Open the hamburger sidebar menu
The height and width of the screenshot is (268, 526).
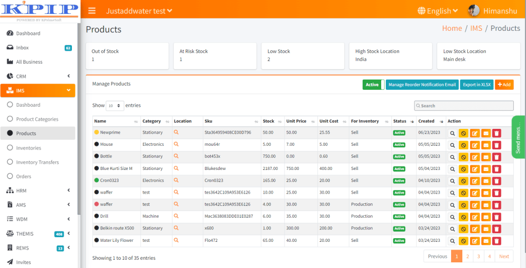[92, 11]
